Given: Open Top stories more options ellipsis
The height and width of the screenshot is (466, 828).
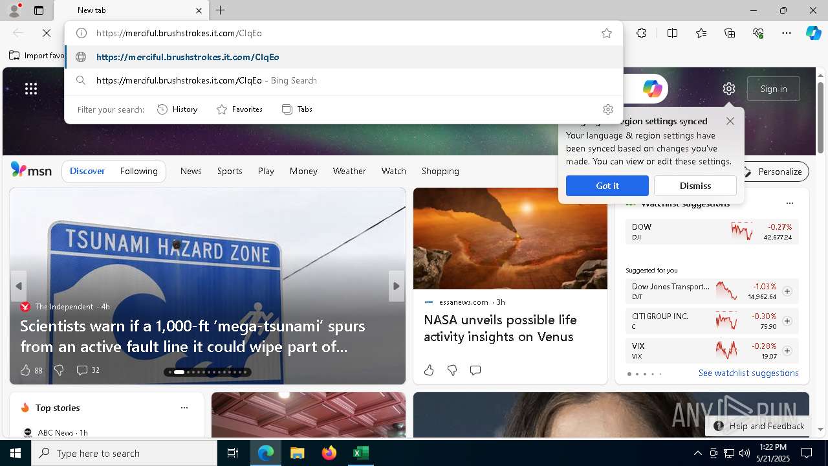Looking at the screenshot, I should (184, 408).
